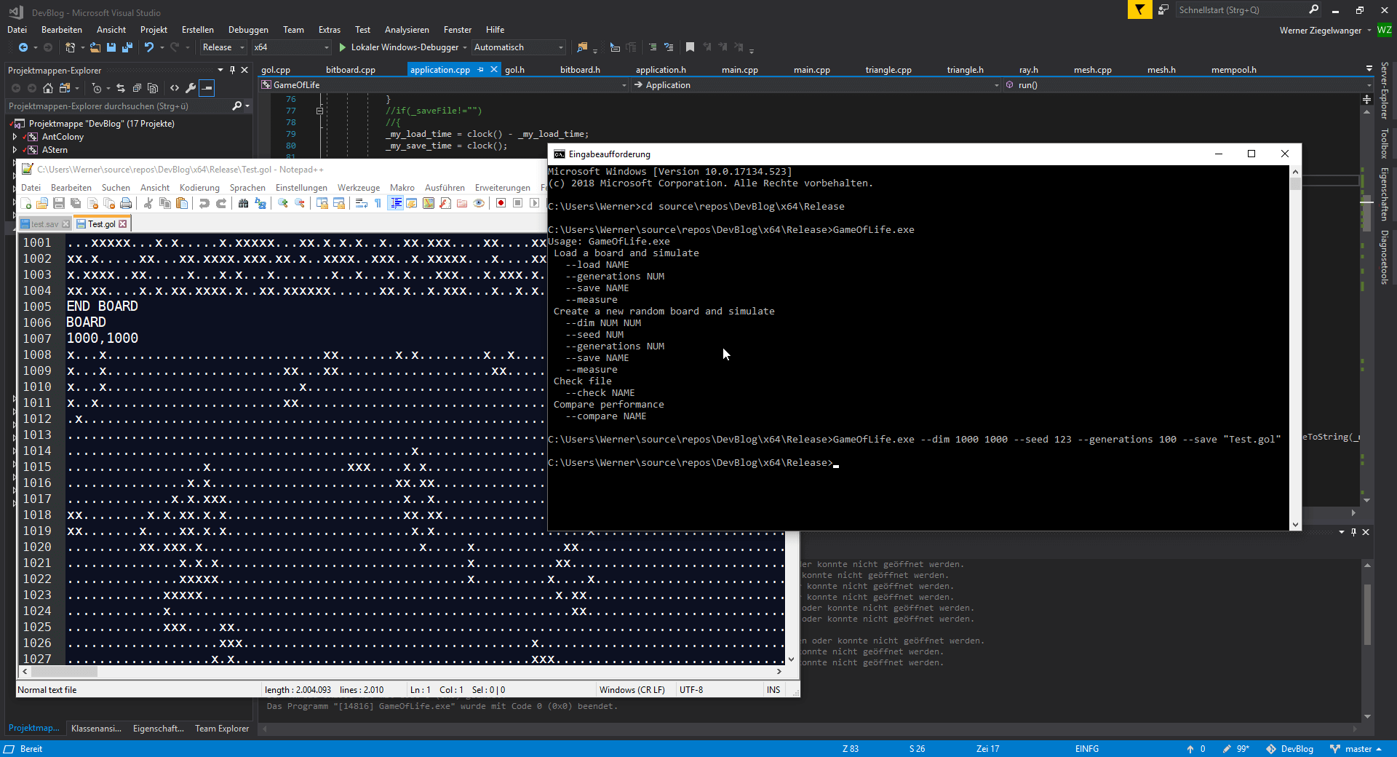Toggle show all characters pilcrow in Notepad++
1397x757 pixels.
pos(378,204)
